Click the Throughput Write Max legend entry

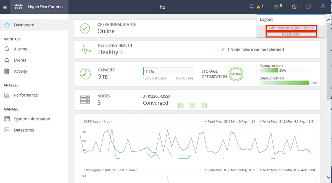click(x=287, y=170)
